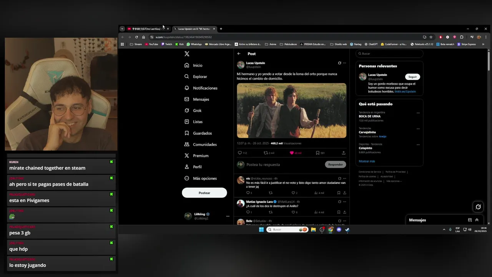This screenshot has height=277, width=492.
Task: Open Guardados bookmarks in the sidebar
Action: point(198,133)
